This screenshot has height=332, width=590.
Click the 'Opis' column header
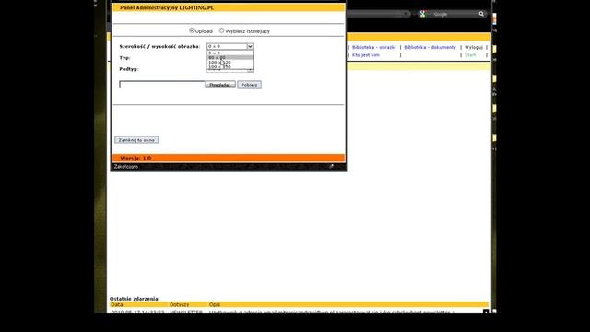[215, 304]
